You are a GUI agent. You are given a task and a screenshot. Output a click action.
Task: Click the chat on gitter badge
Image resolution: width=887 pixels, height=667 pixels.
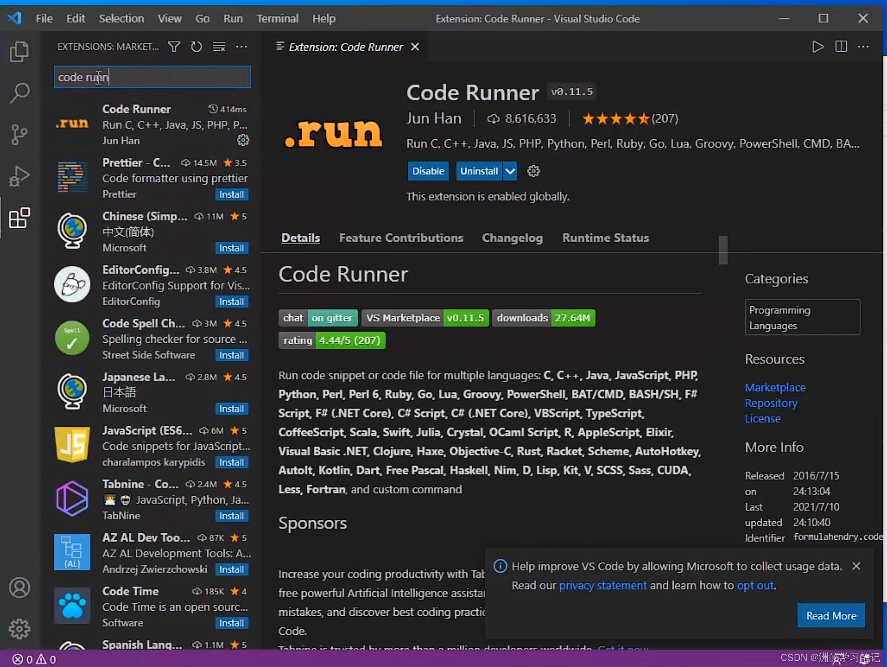pos(318,318)
